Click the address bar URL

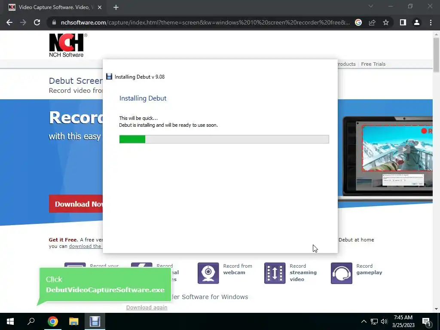[205, 22]
